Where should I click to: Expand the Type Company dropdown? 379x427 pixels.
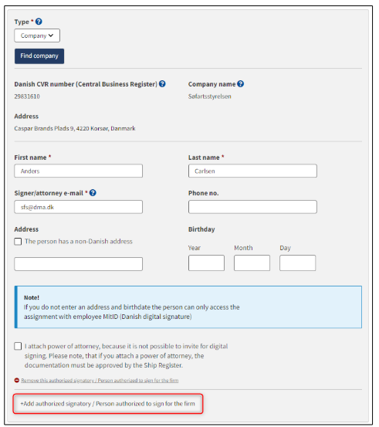(x=37, y=36)
